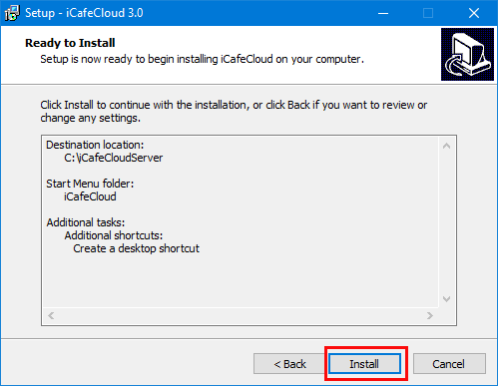Screen dimensions: 498x386
Task: Click the iCafeCloud start menu folder name
Action: [x=90, y=196]
